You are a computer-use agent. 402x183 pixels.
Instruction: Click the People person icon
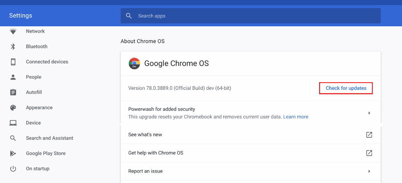[x=13, y=77]
